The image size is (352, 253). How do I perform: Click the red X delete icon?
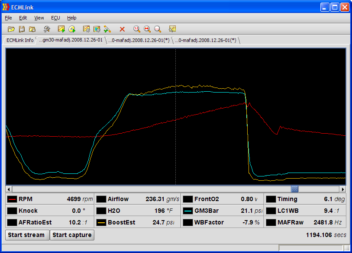(x=122, y=29)
